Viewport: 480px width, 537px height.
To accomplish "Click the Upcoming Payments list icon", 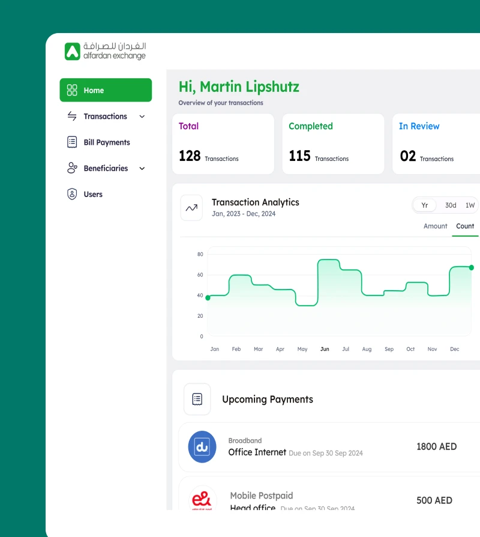I will (x=197, y=399).
